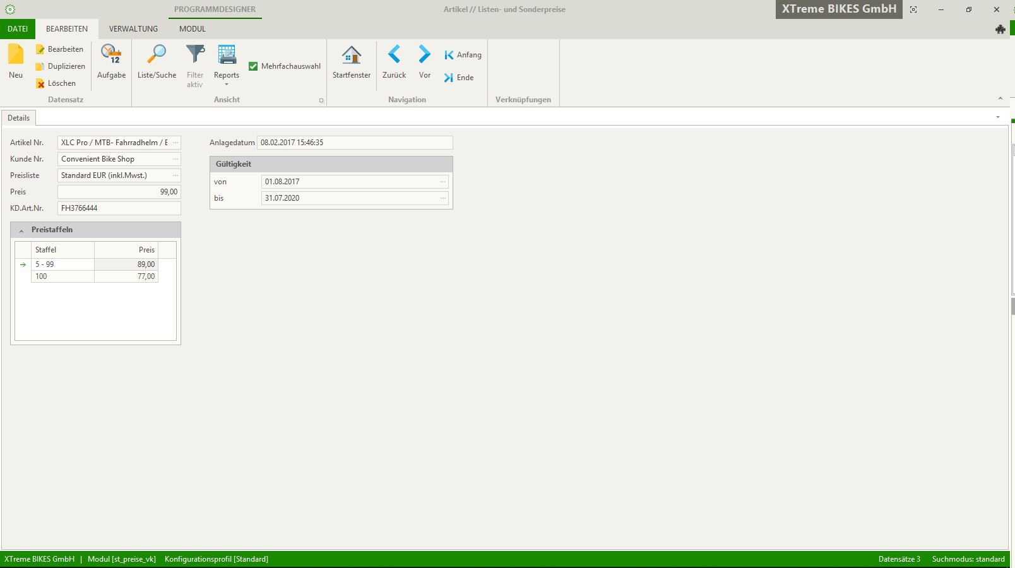Image resolution: width=1015 pixels, height=568 pixels.
Task: Open the 'von' date picker ellipsis
Action: click(442, 182)
